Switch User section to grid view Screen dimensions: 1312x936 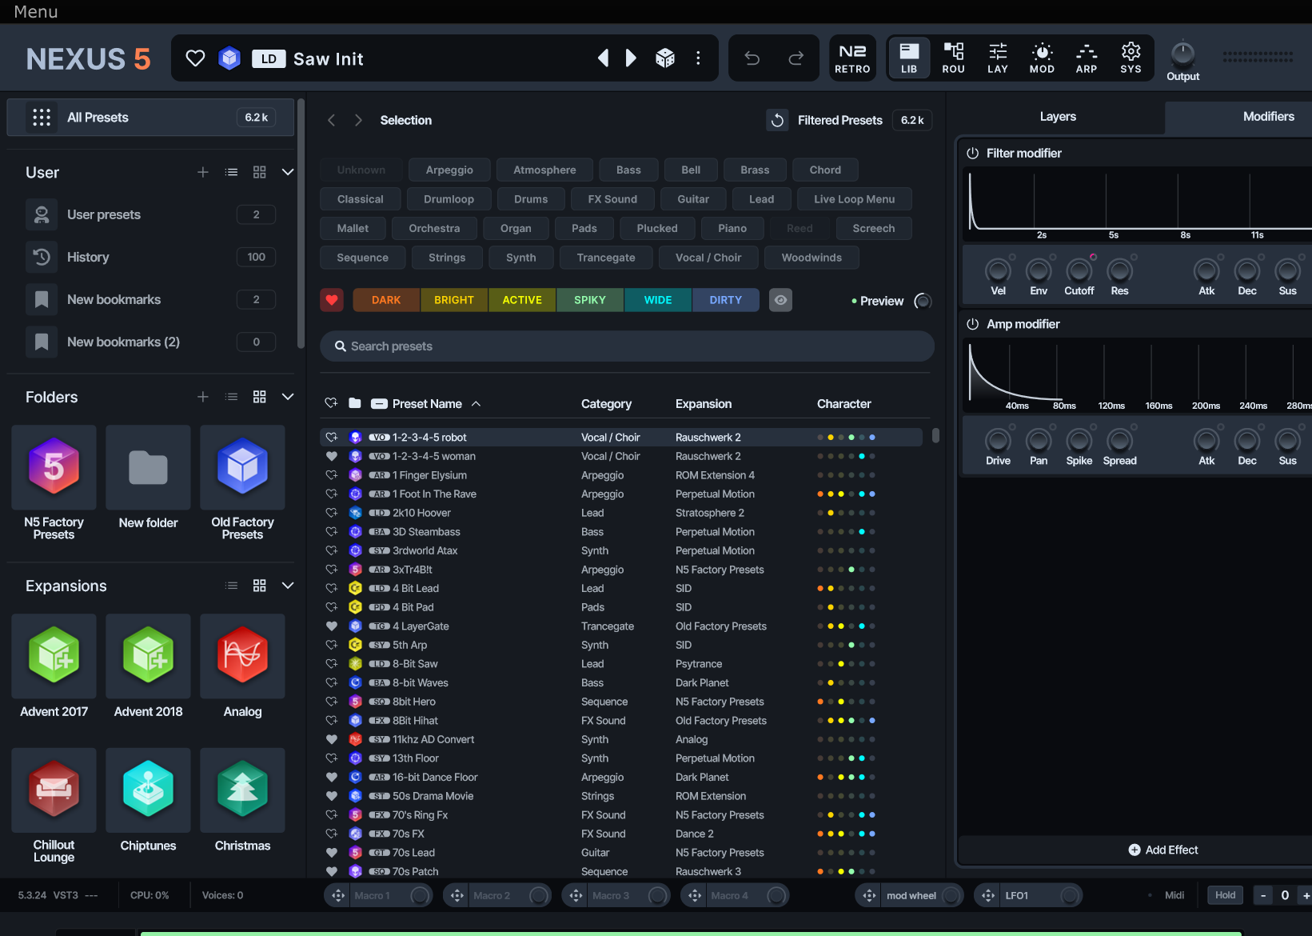pos(260,172)
